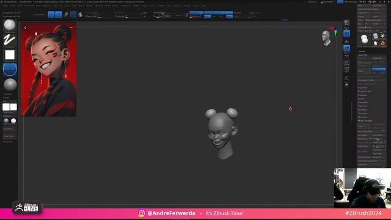Click the ZBrush LIVE logo badge
The image size is (391, 220).
[x=27, y=207]
